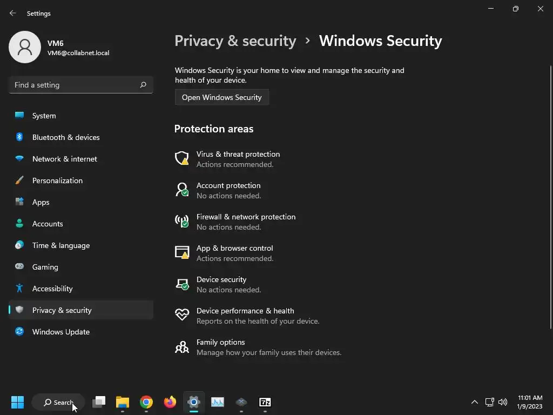Open Family options area

(x=220, y=342)
